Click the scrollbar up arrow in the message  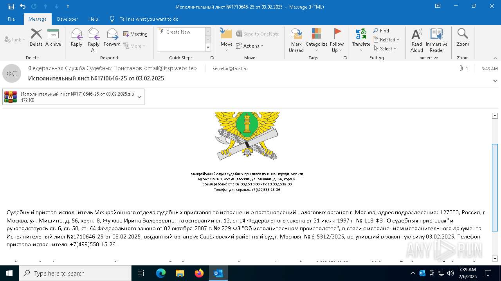(x=495, y=116)
